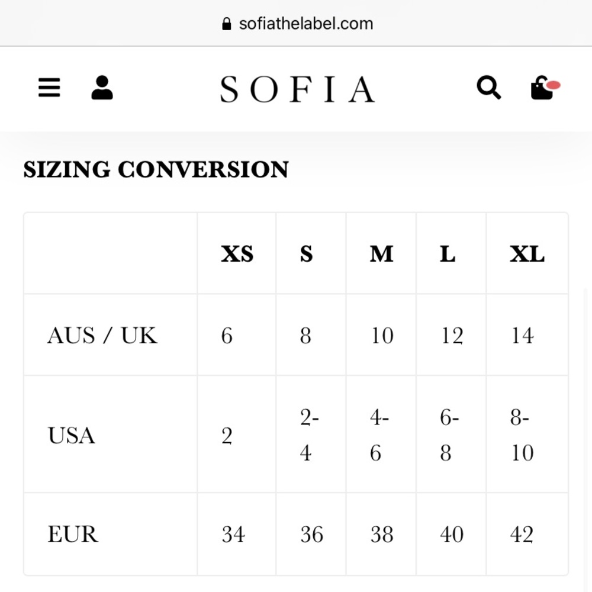
Task: Click the L size column header
Action: 448,254
